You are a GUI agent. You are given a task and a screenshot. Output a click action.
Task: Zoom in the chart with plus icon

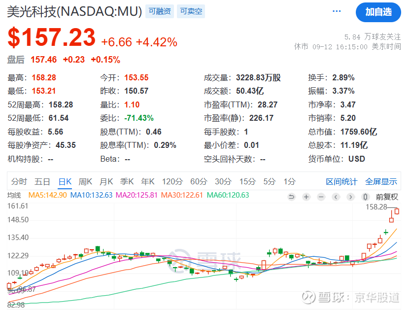(x=306, y=197)
